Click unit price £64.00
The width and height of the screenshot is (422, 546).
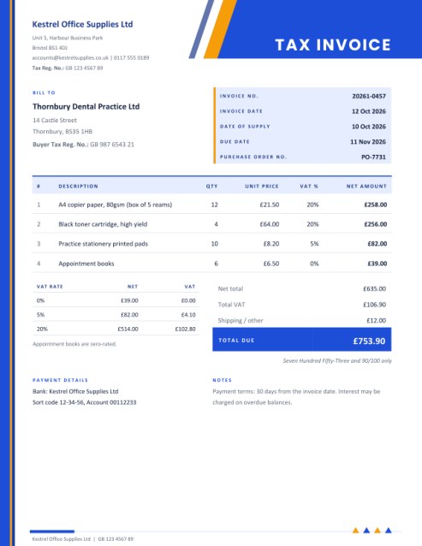coord(270,224)
